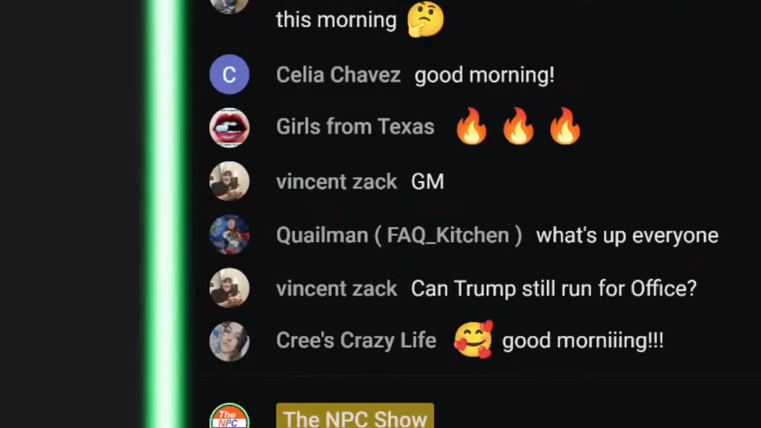This screenshot has height=428, width=761.
Task: Click the smiling hearts emoji
Action: tap(473, 339)
